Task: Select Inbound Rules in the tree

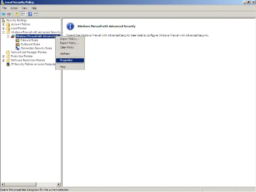Action: click(x=29, y=40)
